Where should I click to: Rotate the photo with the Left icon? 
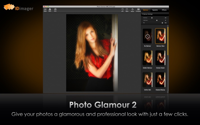[x=122, y=9]
